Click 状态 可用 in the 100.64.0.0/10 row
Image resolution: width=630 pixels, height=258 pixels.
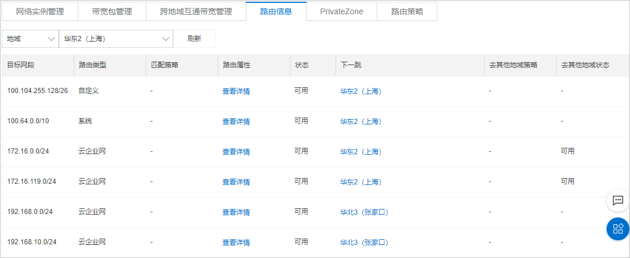pyautogui.click(x=301, y=121)
